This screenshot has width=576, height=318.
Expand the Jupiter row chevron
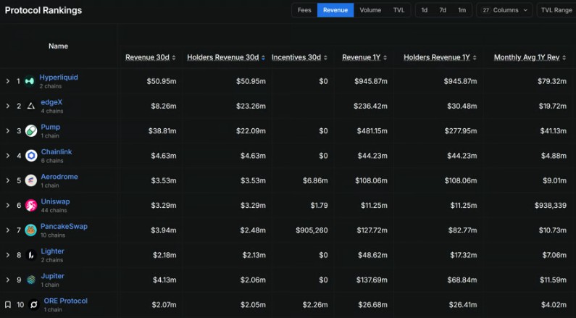(x=8, y=280)
